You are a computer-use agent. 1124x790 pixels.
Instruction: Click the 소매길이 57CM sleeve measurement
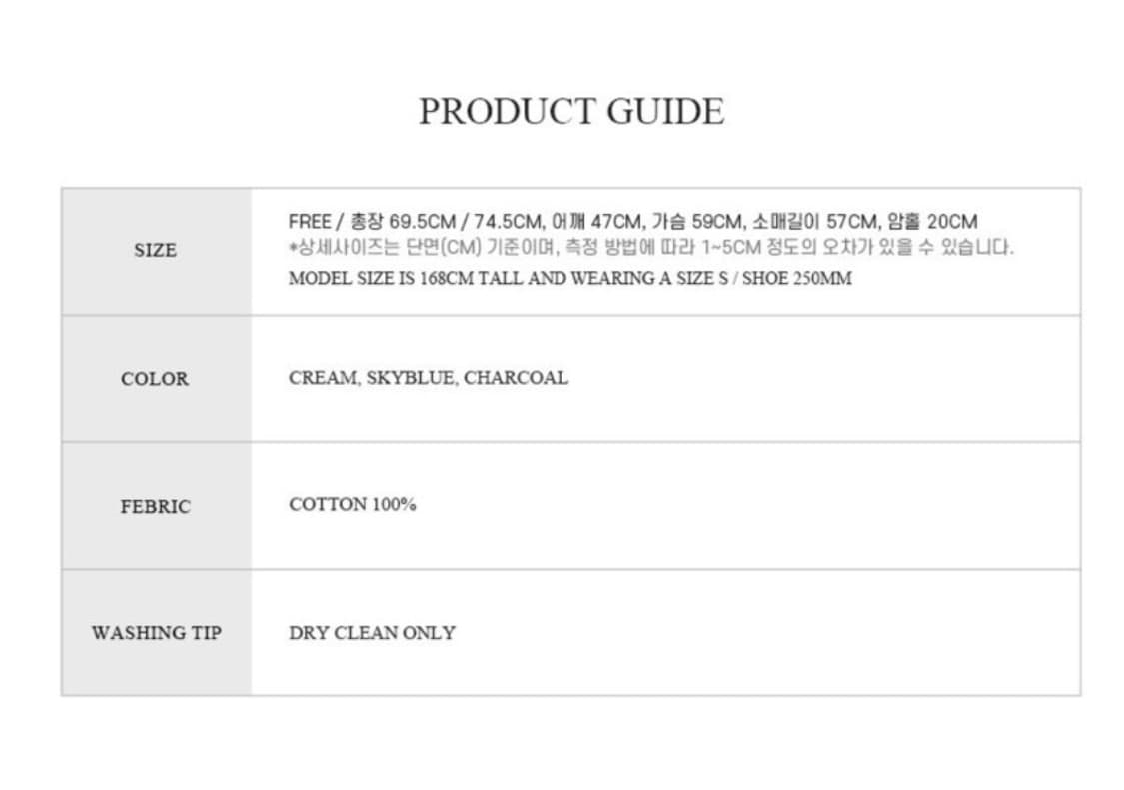tap(815, 221)
